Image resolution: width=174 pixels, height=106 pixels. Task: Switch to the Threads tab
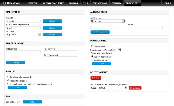click(x=73, y=3)
